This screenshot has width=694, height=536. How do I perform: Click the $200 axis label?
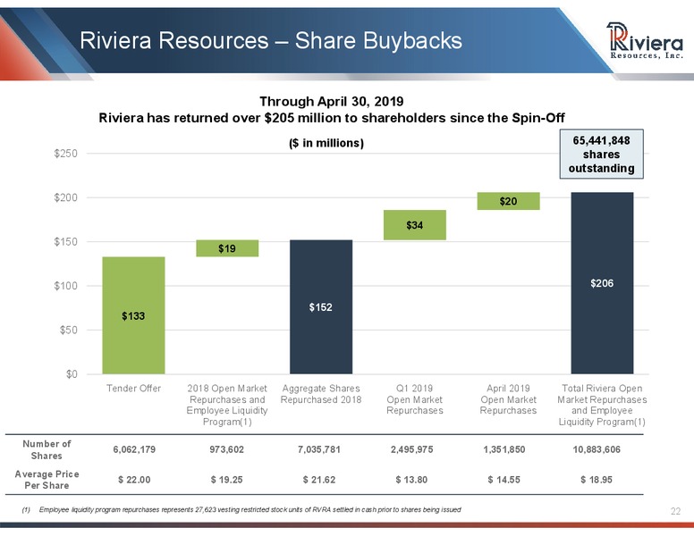(x=65, y=197)
